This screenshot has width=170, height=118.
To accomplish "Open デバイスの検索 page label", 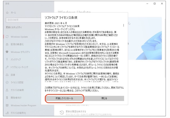I will (x=17, y=90).
